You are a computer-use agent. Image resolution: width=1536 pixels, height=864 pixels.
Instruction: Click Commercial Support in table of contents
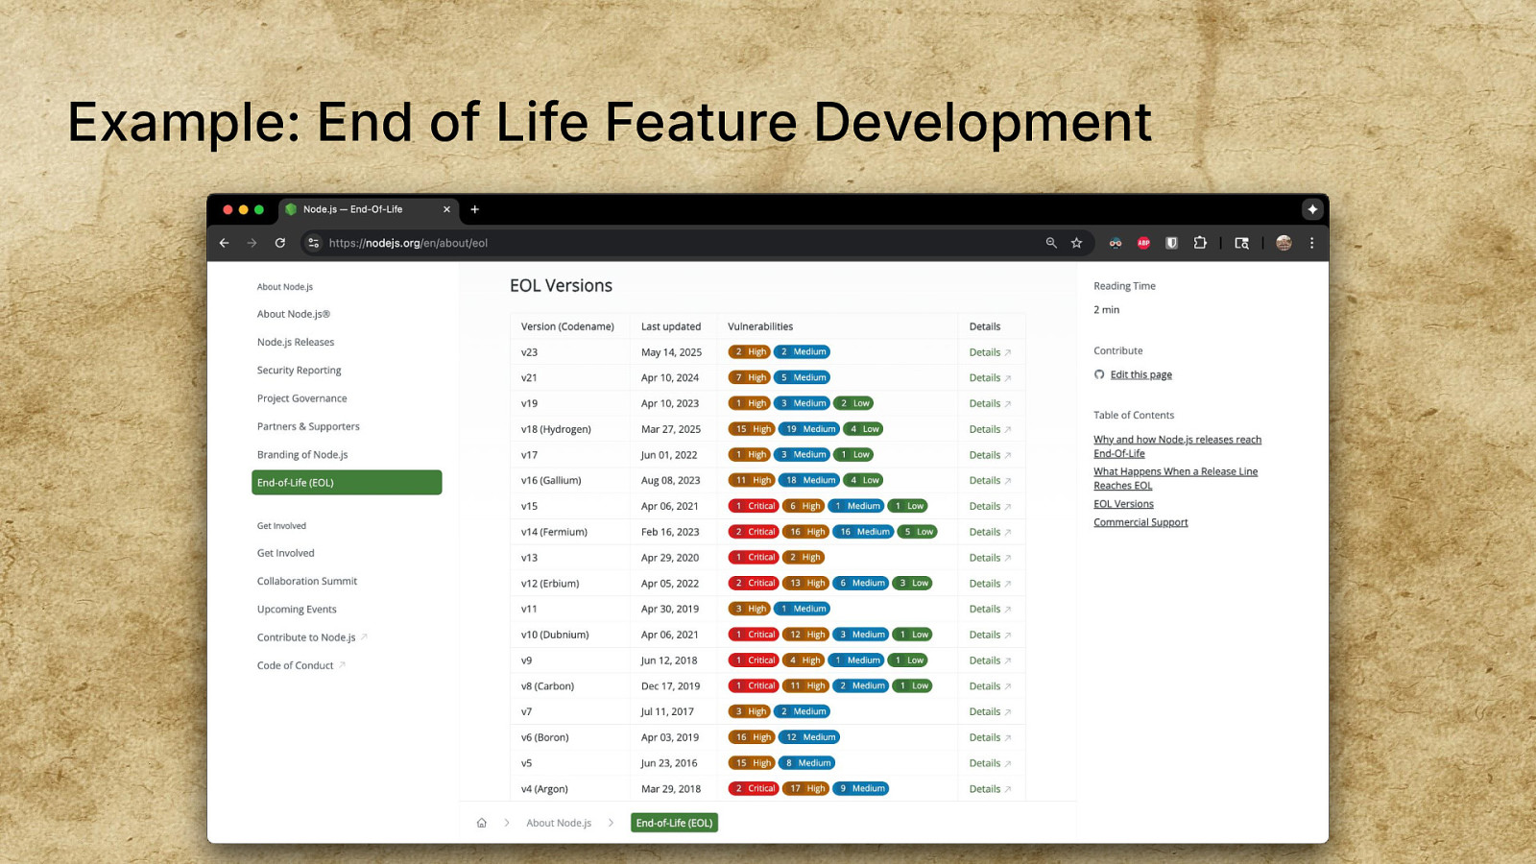click(x=1140, y=522)
